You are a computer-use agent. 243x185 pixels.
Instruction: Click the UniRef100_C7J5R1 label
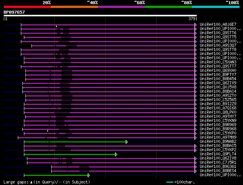pyautogui.click(x=218, y=163)
